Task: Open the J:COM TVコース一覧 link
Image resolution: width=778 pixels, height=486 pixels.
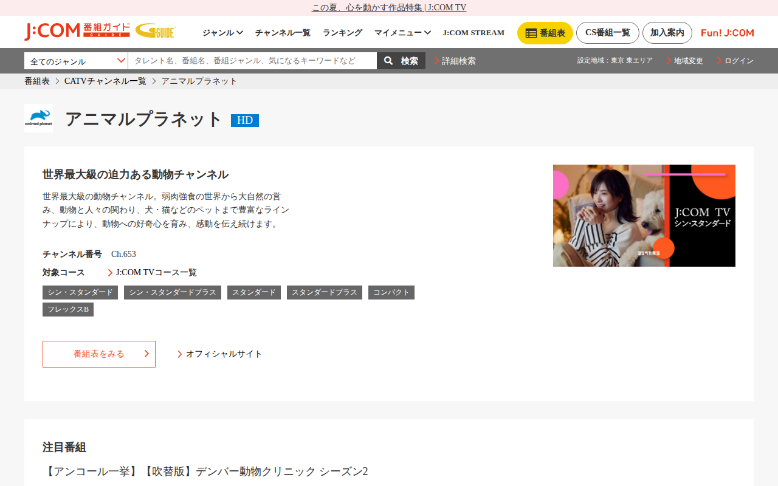Action: pyautogui.click(x=152, y=273)
